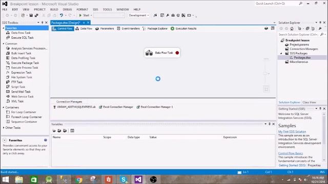The height and width of the screenshot is (184, 328).
Task: Select XML Task in toolbox
Action: [15, 101]
